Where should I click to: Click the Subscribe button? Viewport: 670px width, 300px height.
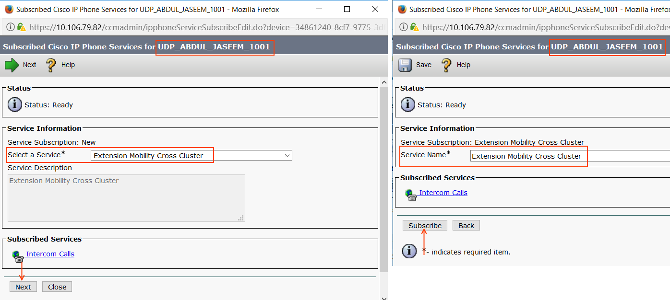pos(424,225)
